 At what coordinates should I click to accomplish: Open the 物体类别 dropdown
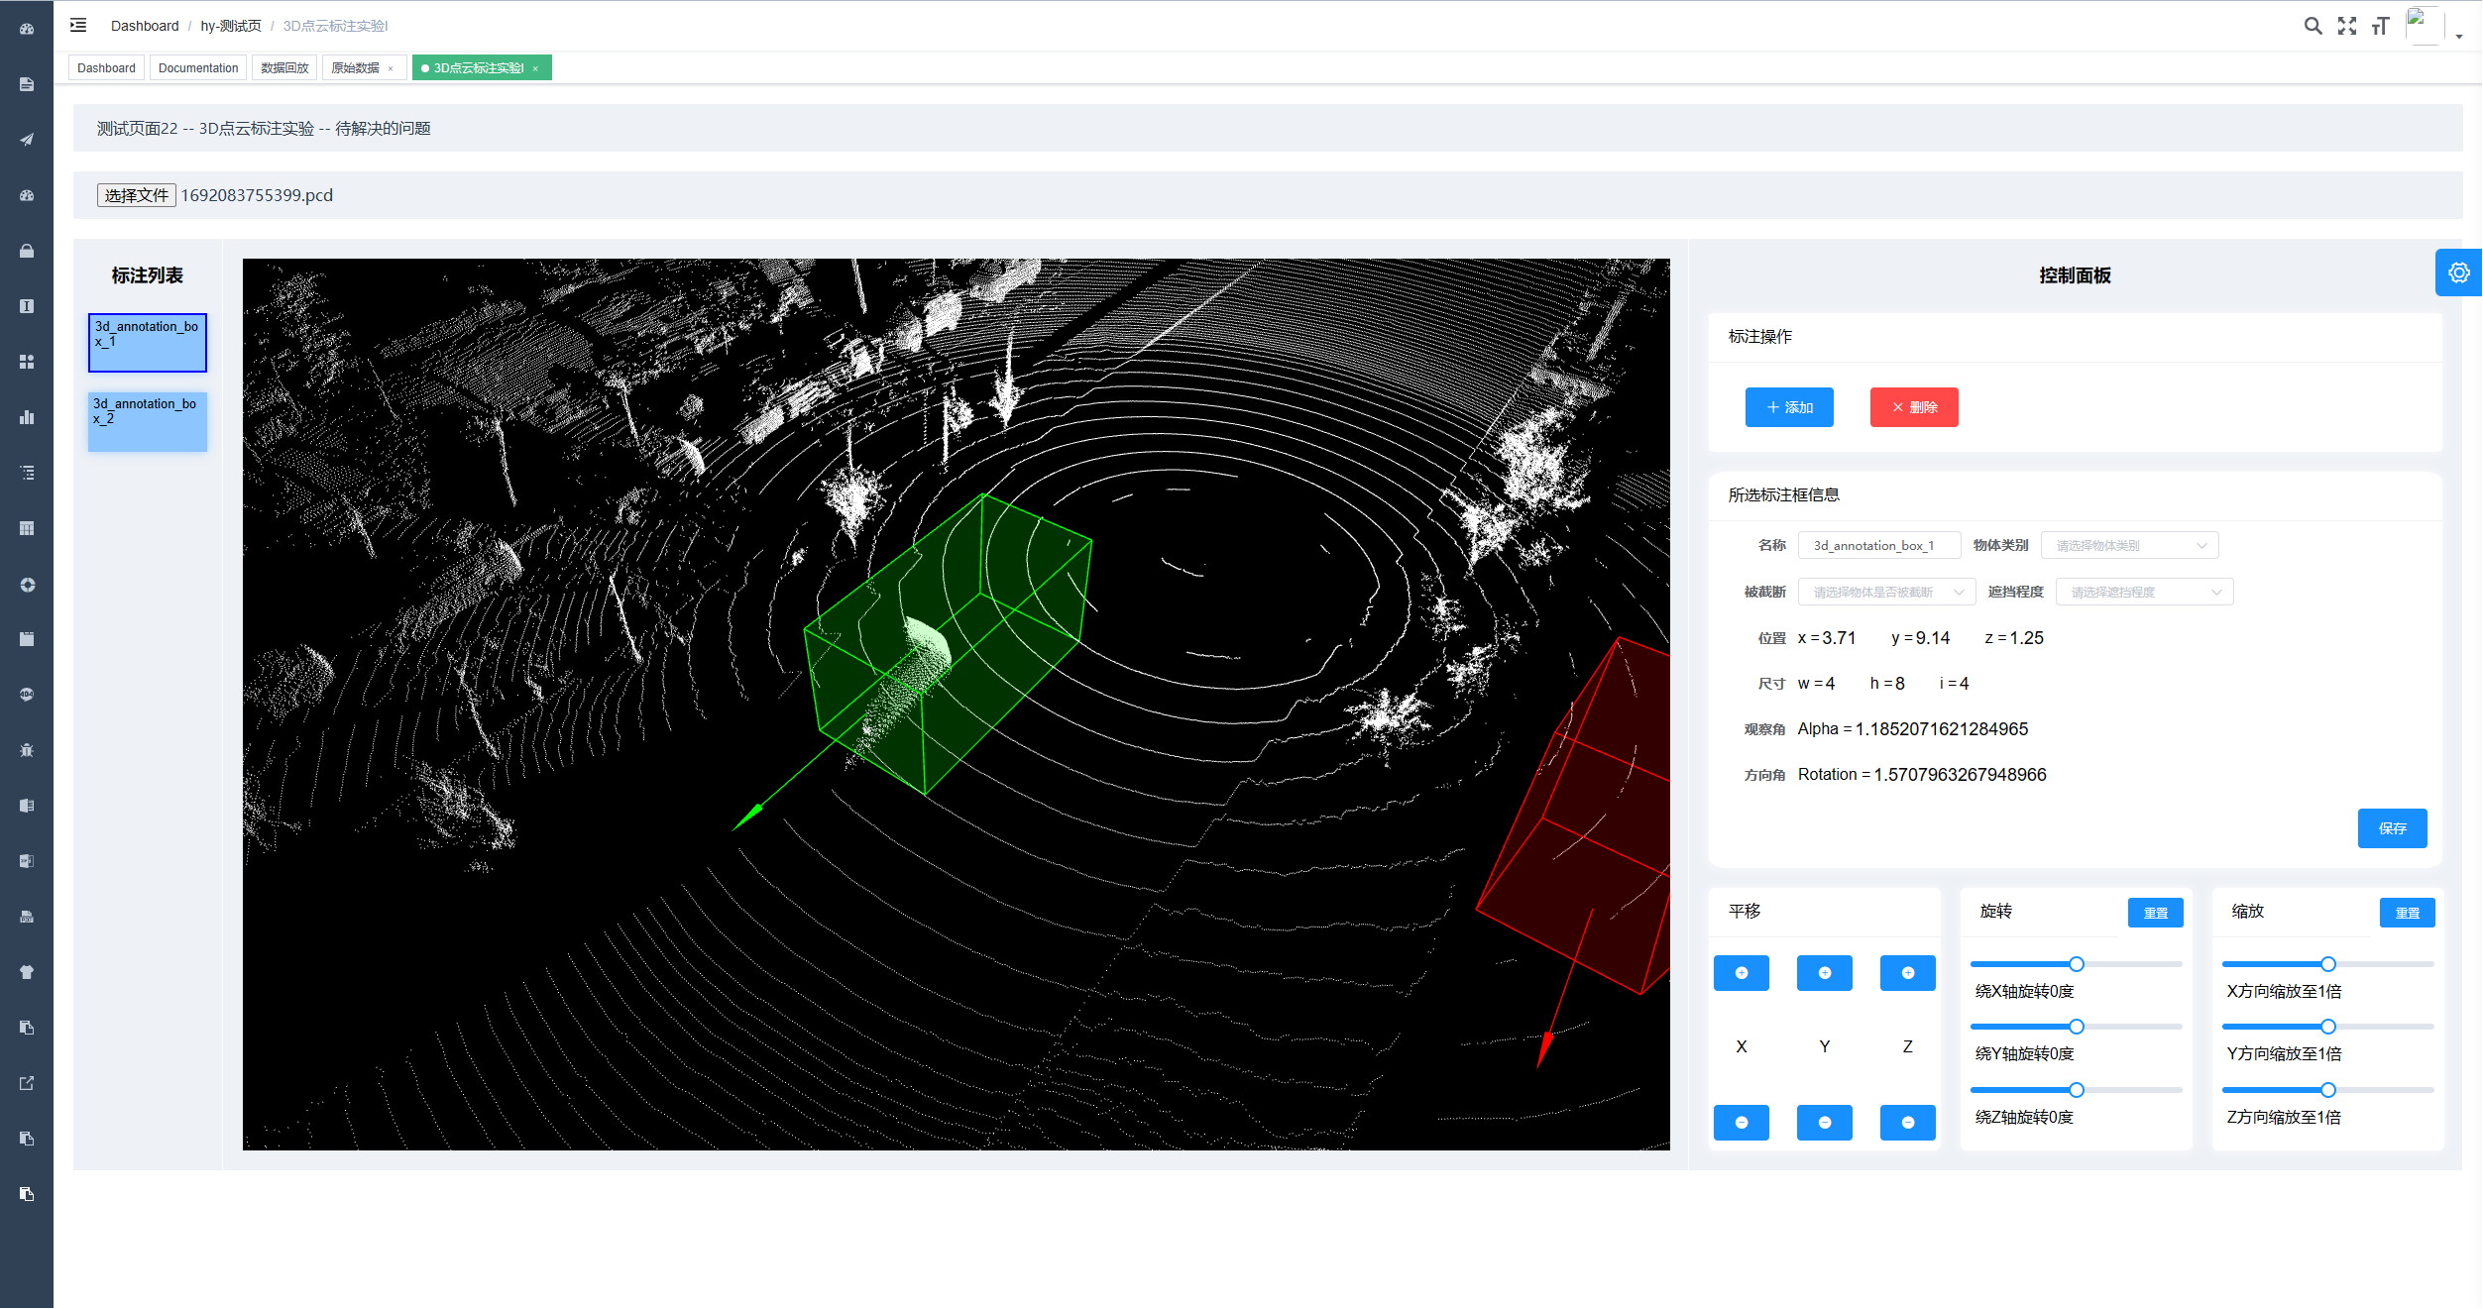[2129, 546]
